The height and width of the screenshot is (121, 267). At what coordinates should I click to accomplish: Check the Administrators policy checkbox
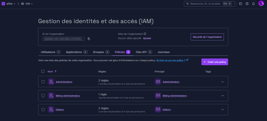[x=43, y=82]
